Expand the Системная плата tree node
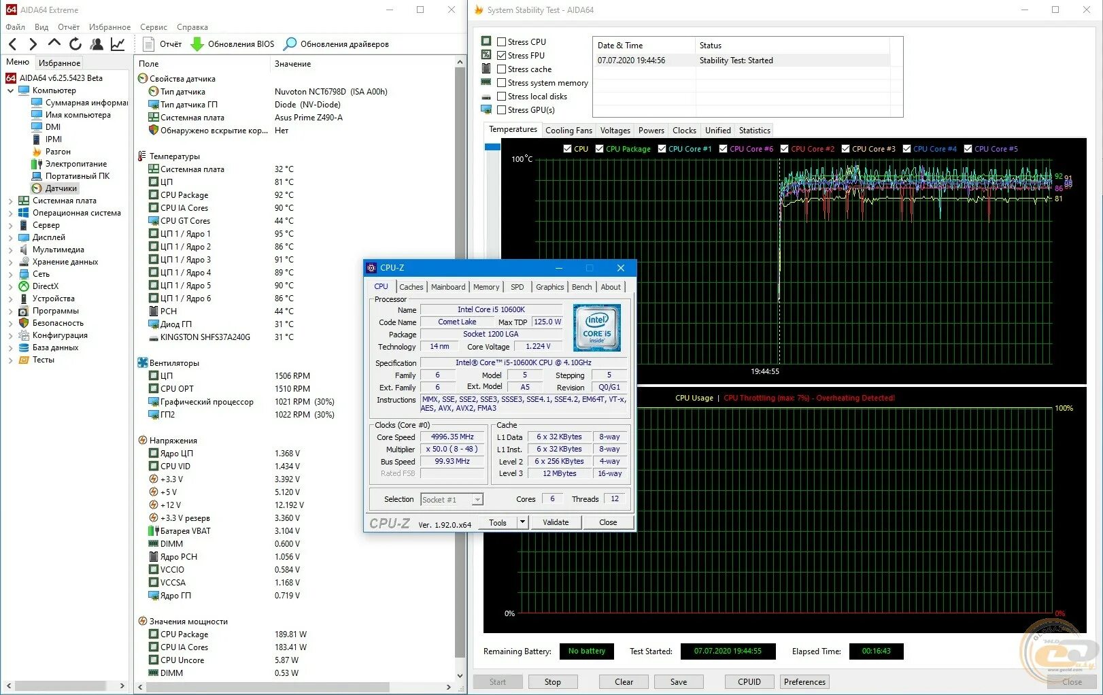This screenshot has width=1103, height=695. [10, 201]
